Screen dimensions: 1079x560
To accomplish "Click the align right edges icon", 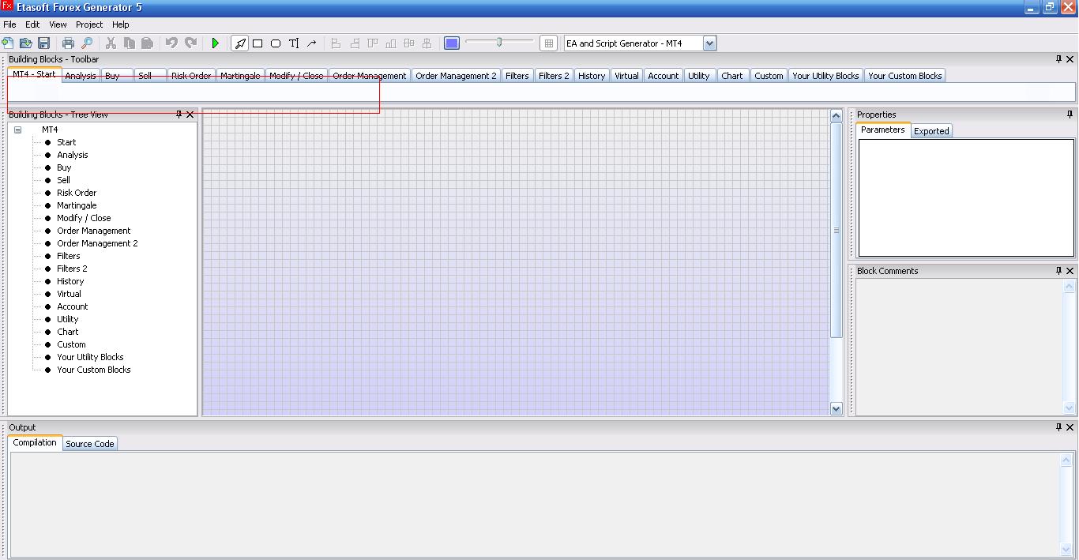I will [355, 43].
